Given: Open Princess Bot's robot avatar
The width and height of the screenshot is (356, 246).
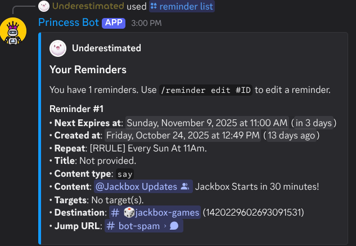Looking at the screenshot, I should (x=13, y=34).
